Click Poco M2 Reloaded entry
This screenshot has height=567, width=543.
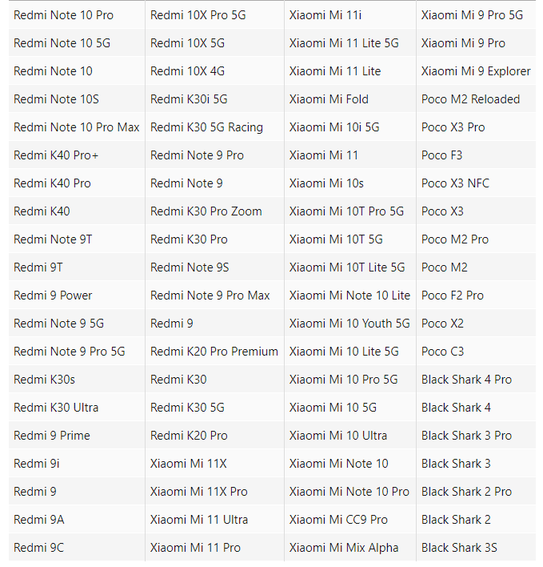coord(470,99)
